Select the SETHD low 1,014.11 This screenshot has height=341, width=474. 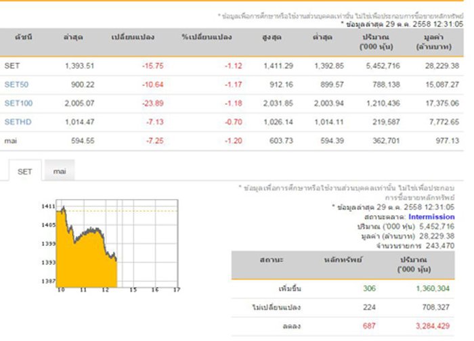point(329,122)
